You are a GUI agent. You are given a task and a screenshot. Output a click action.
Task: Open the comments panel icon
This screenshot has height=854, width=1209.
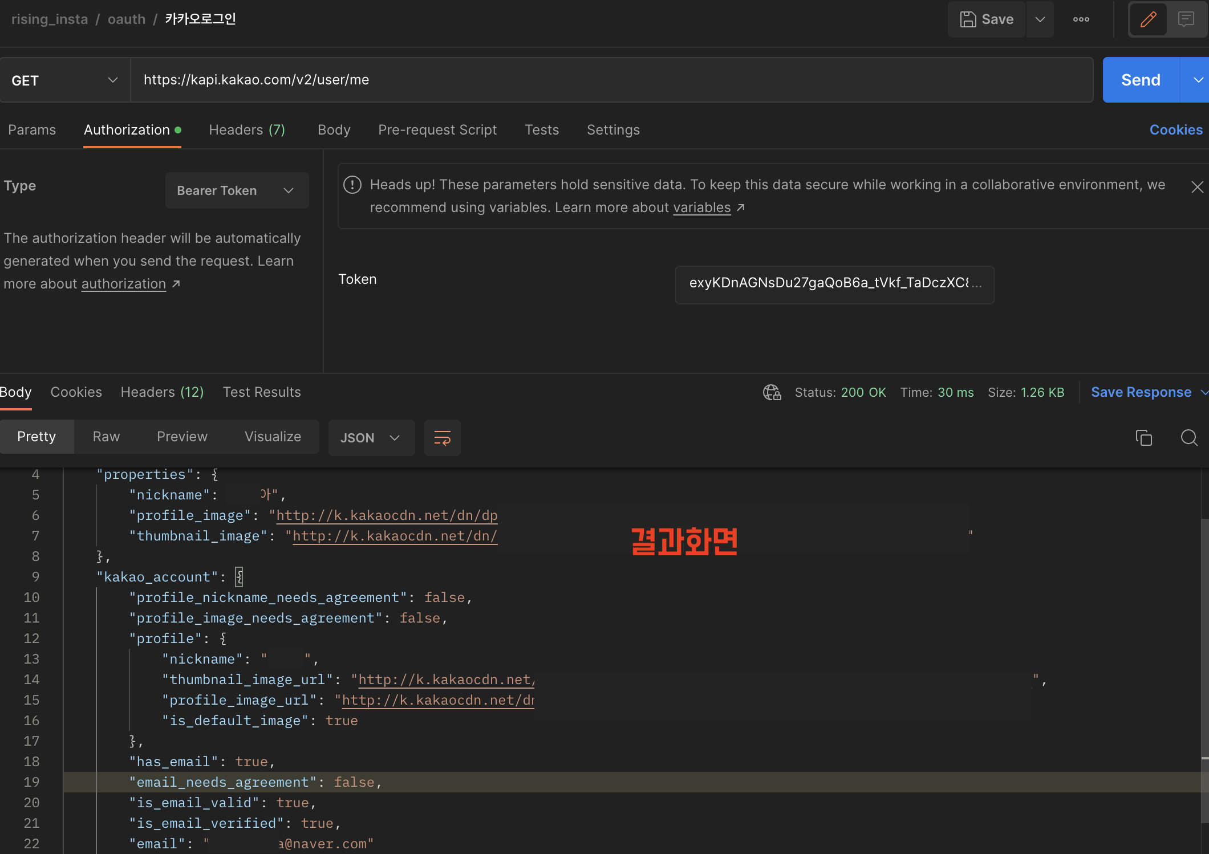1186,19
